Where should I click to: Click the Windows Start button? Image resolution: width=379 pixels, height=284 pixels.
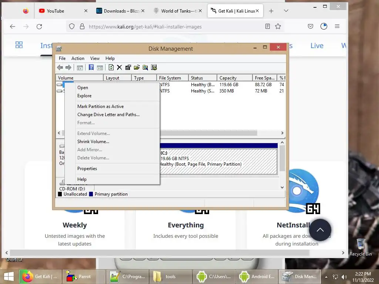coord(9,277)
